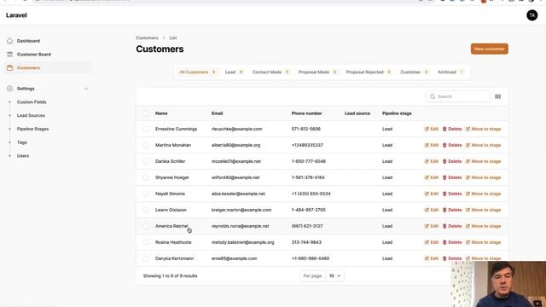Click the trash icon for Nayeli Simonis
The width and height of the screenshot is (546, 307).
[444, 194]
